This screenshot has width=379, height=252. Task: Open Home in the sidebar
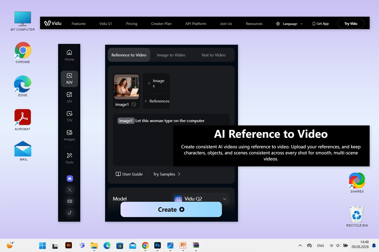point(69,55)
